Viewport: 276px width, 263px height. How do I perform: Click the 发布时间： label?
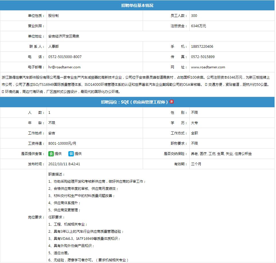[36, 164]
